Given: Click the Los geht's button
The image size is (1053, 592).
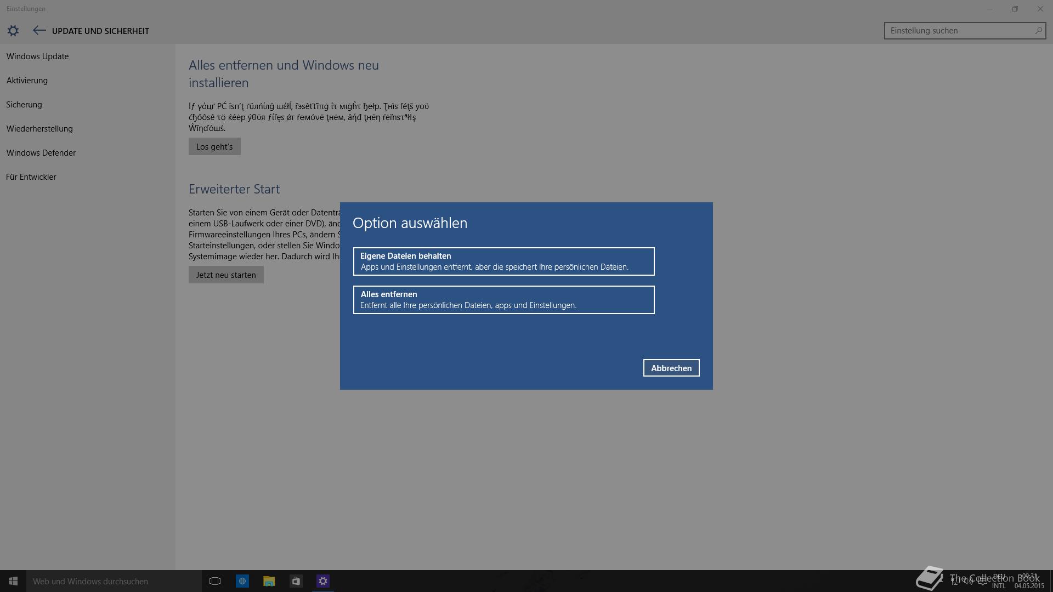Looking at the screenshot, I should [214, 146].
